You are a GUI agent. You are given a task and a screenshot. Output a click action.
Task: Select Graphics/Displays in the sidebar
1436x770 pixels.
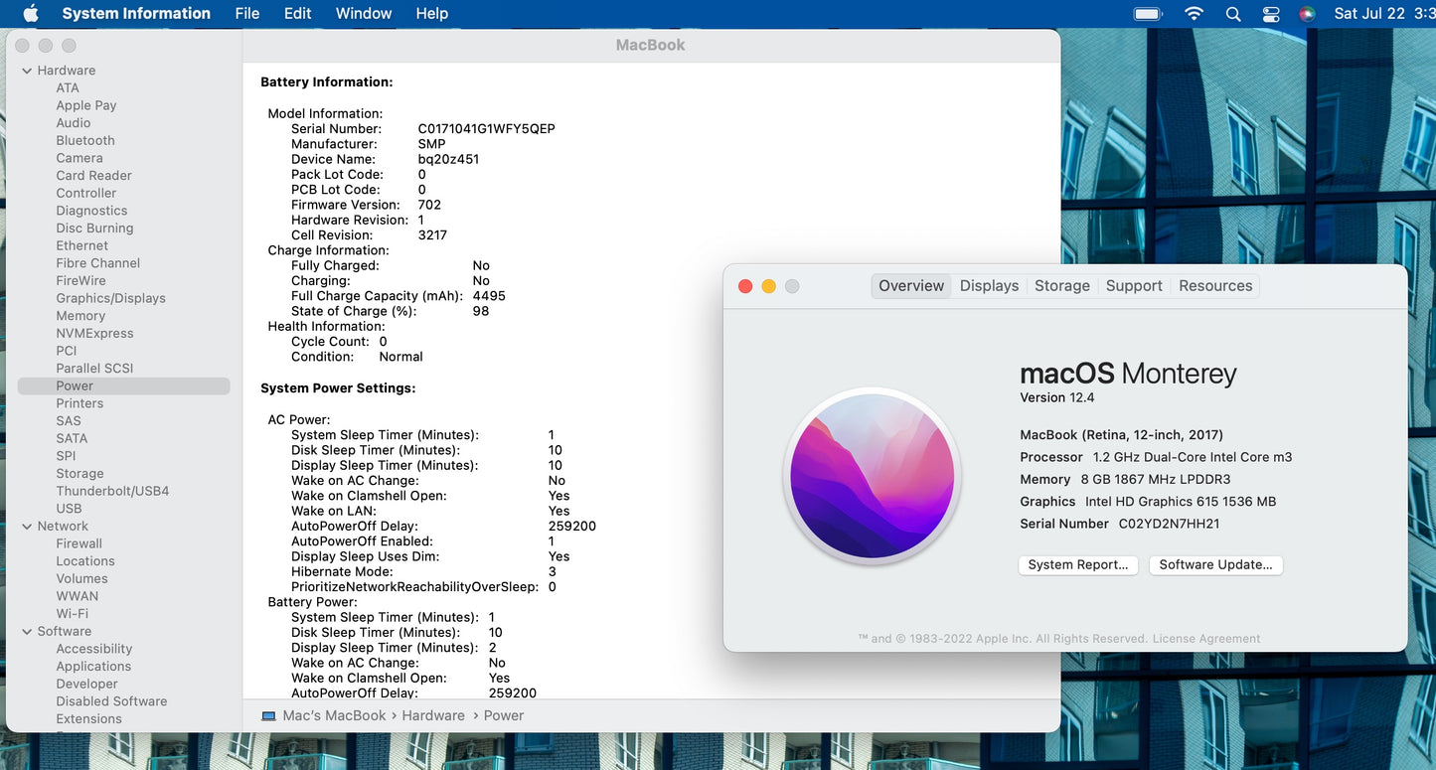pos(110,298)
